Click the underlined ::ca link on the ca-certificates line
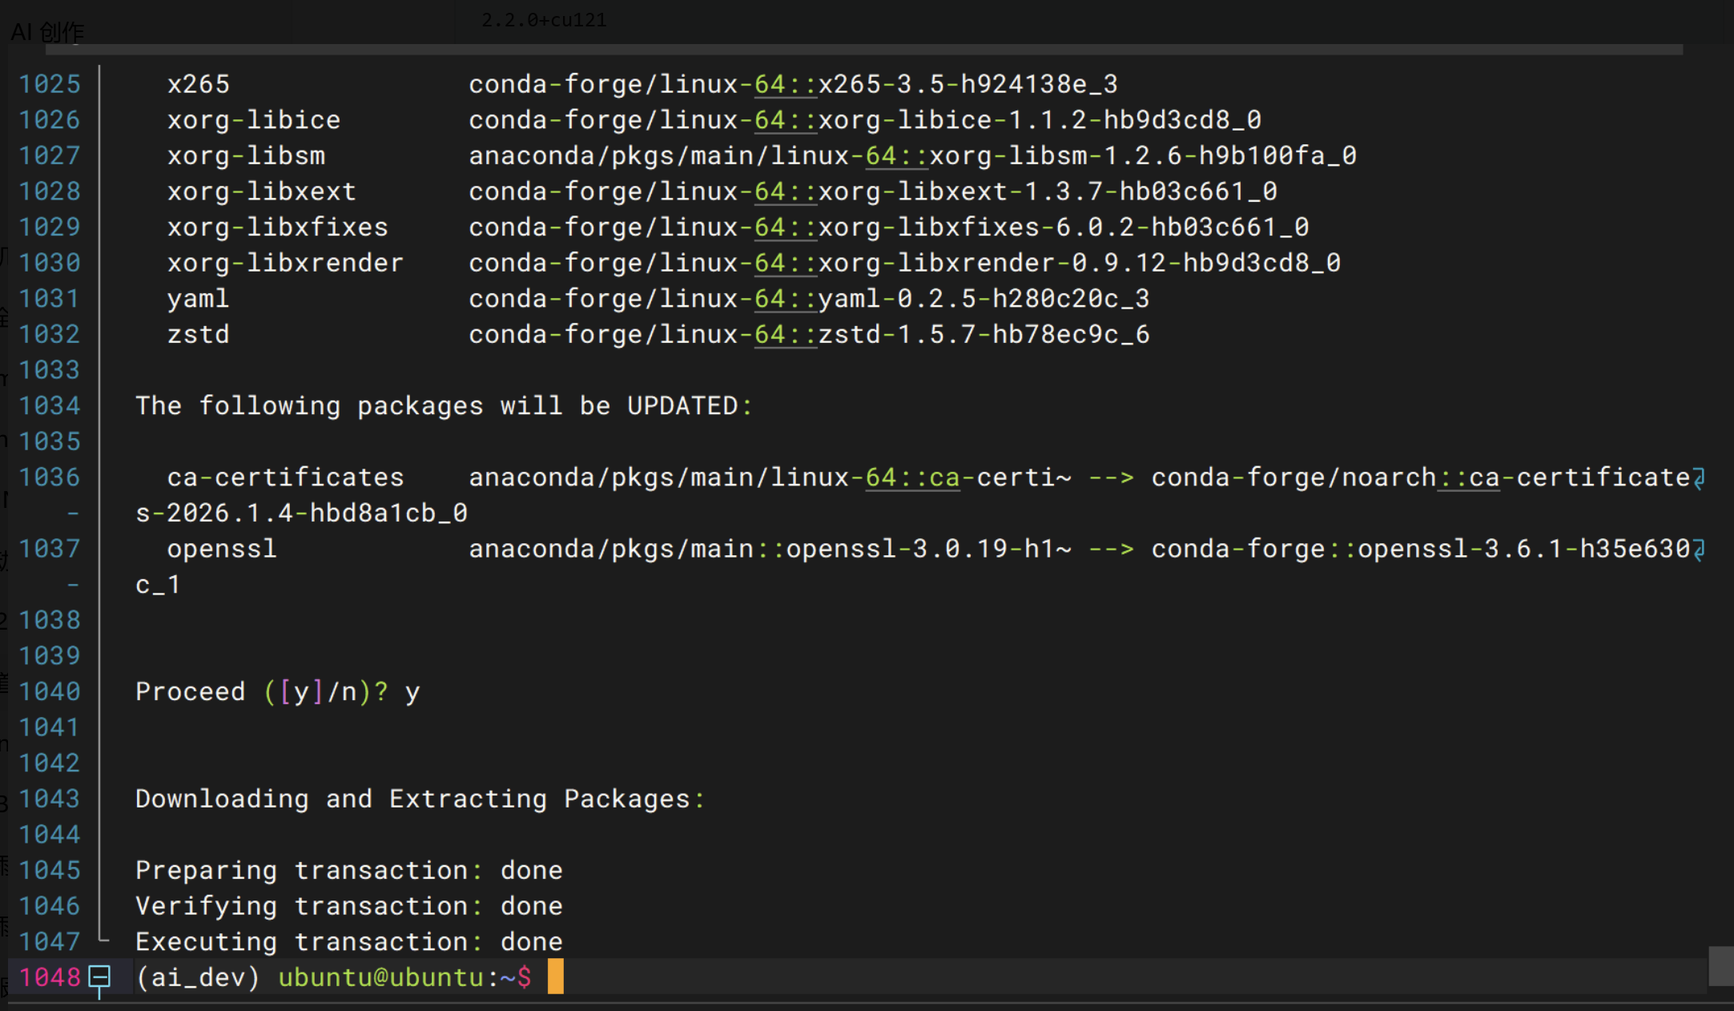Image resolution: width=1734 pixels, height=1011 pixels. point(1468,478)
